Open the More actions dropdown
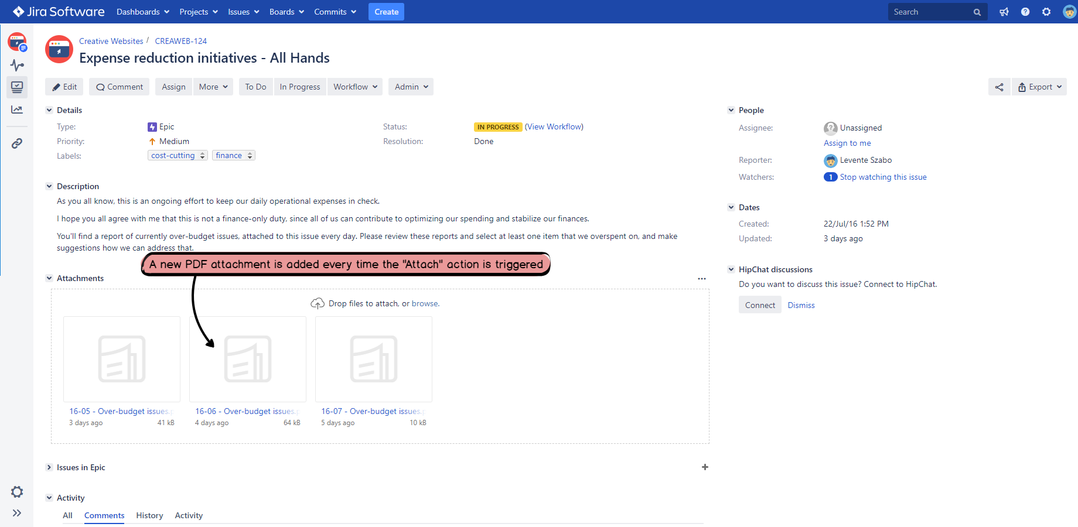This screenshot has height=527, width=1078. 213,87
